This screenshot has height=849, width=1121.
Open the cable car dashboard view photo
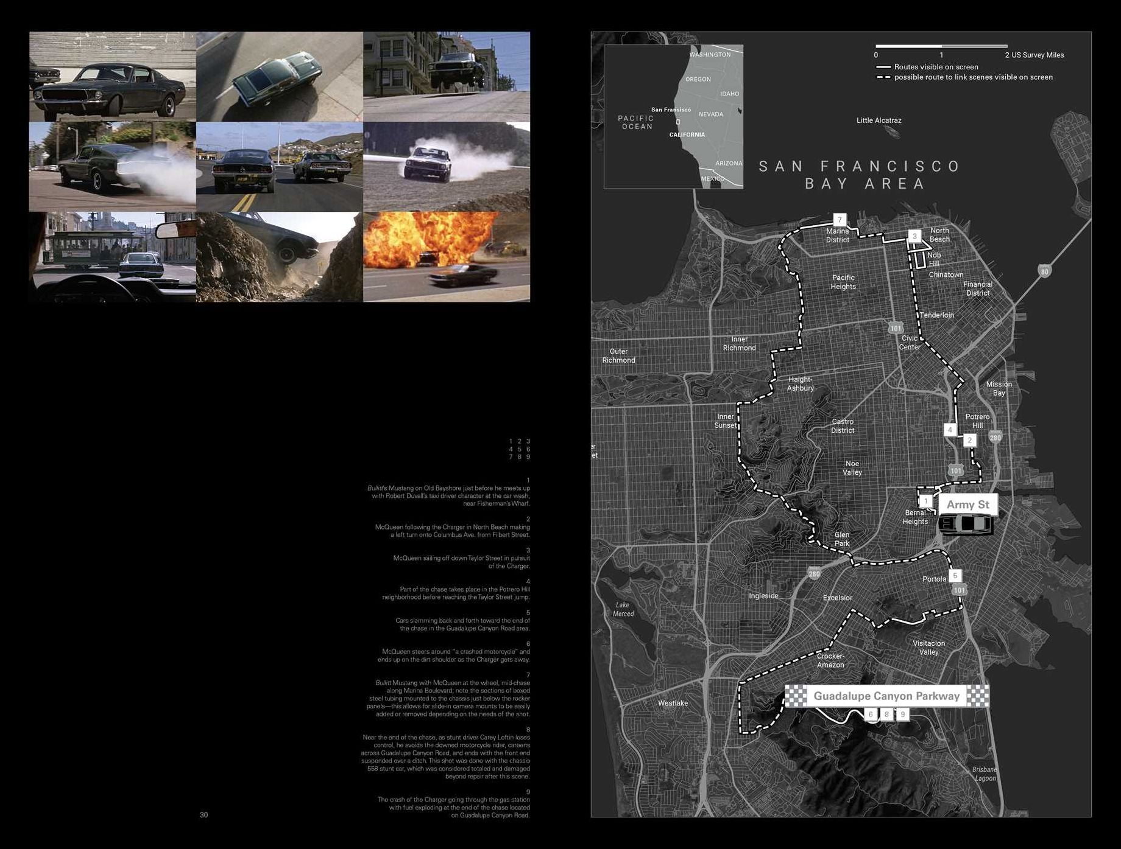point(113,257)
